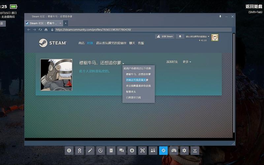Viewport: 264px width, 165px height.
Task: Toggle the highlighted web browser compass icon
Action: 163,150
